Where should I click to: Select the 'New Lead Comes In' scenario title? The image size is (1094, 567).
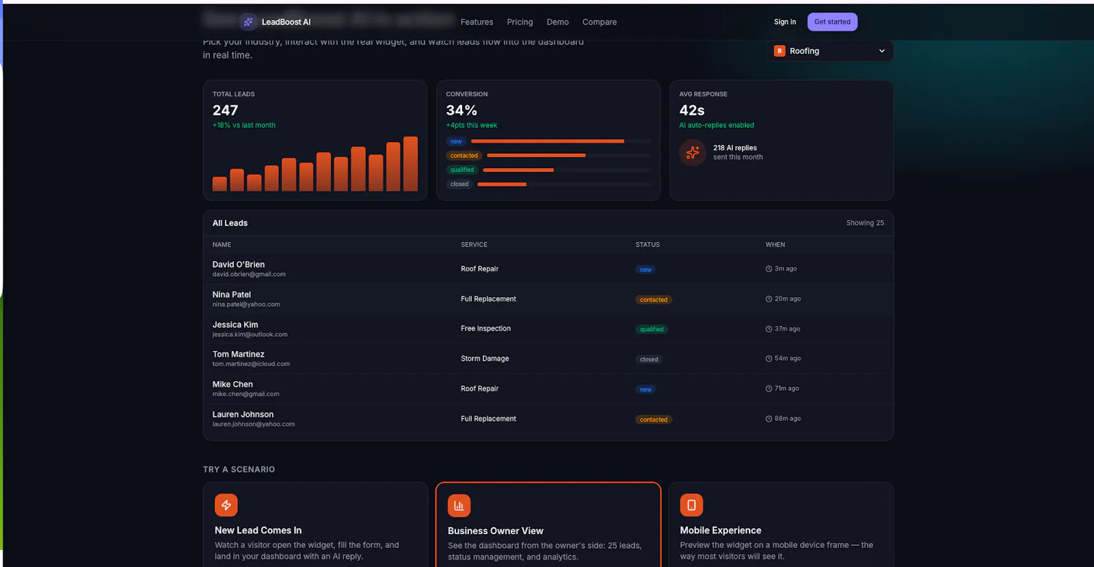point(258,530)
